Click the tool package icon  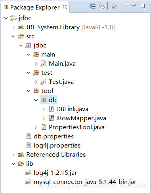point(36,91)
